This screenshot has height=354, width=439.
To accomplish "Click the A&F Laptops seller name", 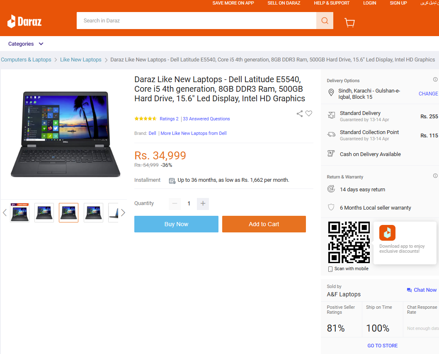I will 344,294.
